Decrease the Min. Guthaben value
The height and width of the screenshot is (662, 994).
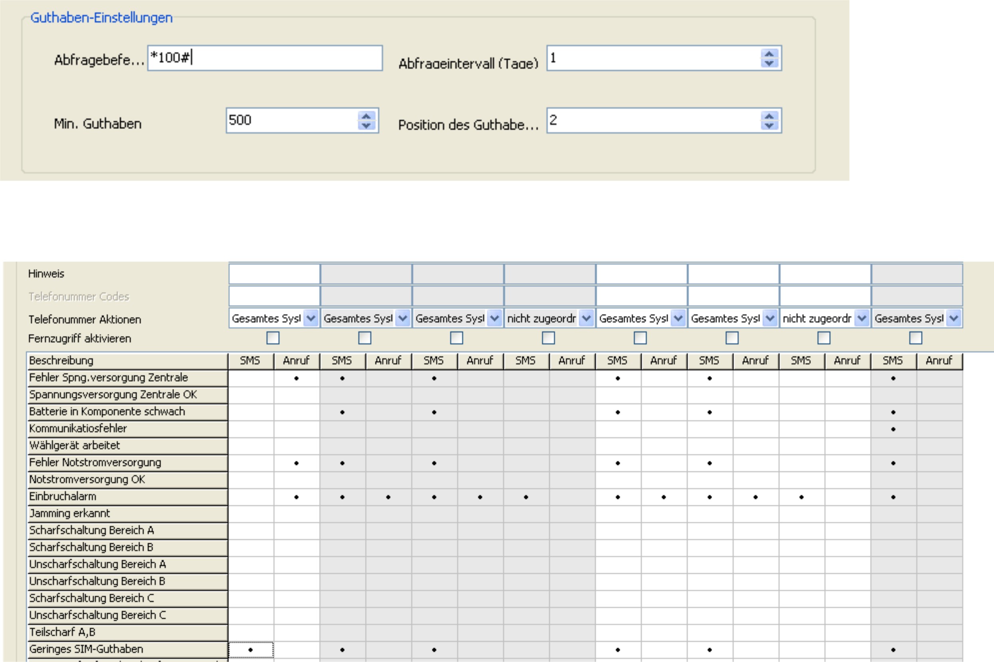[366, 125]
